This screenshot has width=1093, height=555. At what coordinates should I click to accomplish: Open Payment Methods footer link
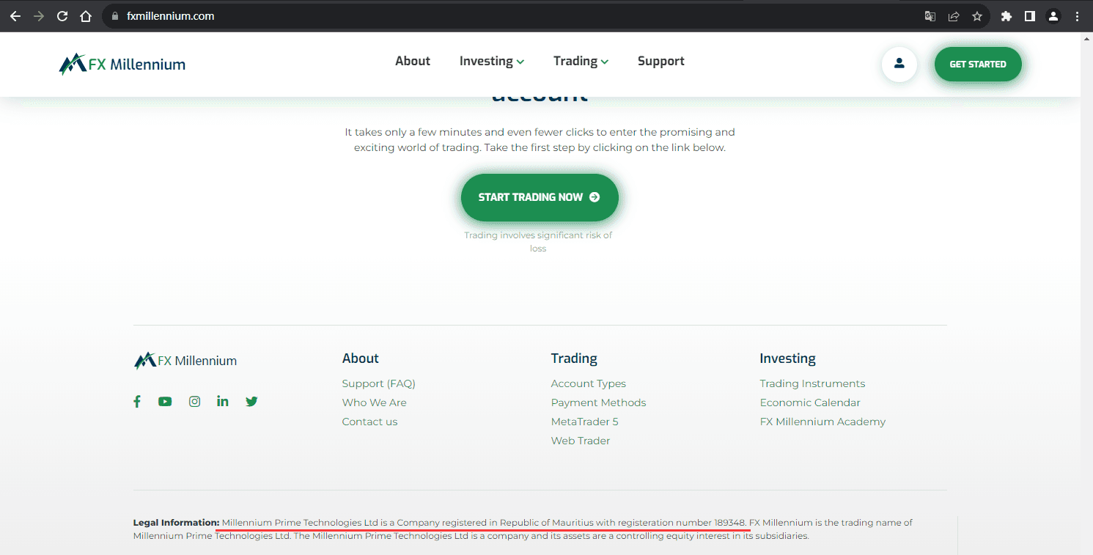pyautogui.click(x=598, y=403)
